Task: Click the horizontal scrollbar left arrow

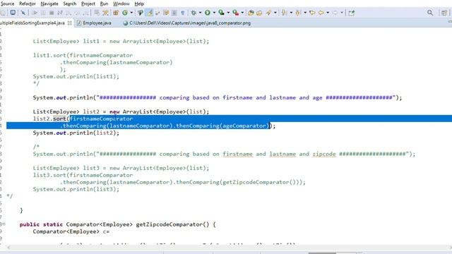Action: (x=8, y=248)
